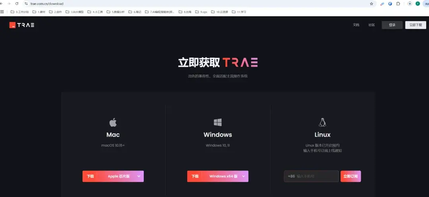
Task: Click the Linux 版本已开启预约 text
Action: [323, 145]
